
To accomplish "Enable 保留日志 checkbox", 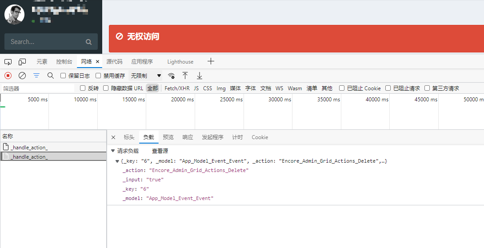I will tap(63, 76).
